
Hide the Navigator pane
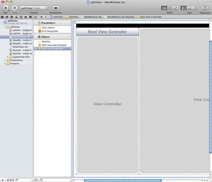pyautogui.click(x=184, y=8)
